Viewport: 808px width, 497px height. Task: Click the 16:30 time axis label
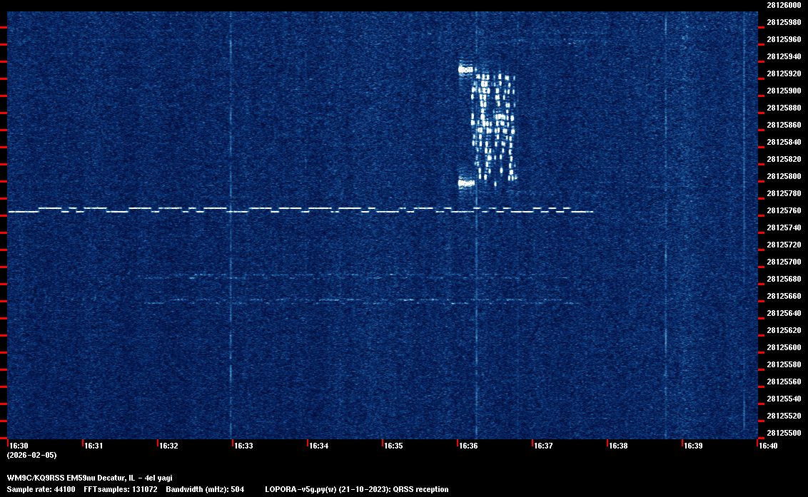(x=19, y=446)
